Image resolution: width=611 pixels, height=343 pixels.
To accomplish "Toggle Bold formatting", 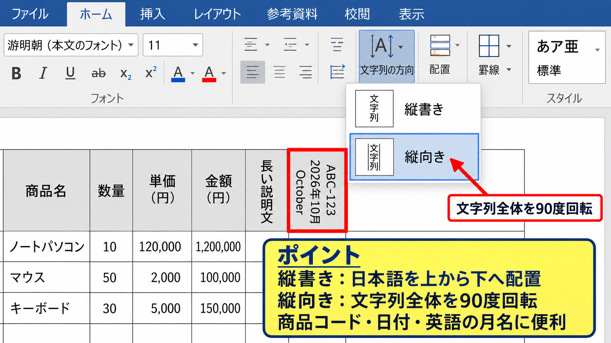I will tap(16, 73).
